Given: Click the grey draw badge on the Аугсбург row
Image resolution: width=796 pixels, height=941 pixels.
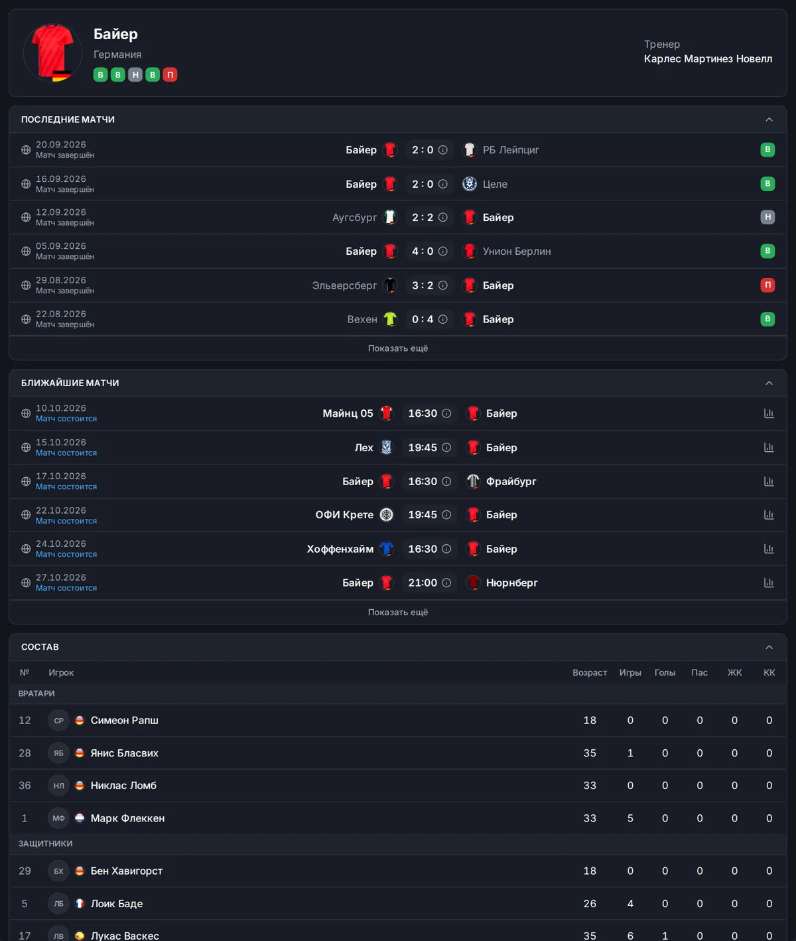Looking at the screenshot, I should click(x=767, y=217).
